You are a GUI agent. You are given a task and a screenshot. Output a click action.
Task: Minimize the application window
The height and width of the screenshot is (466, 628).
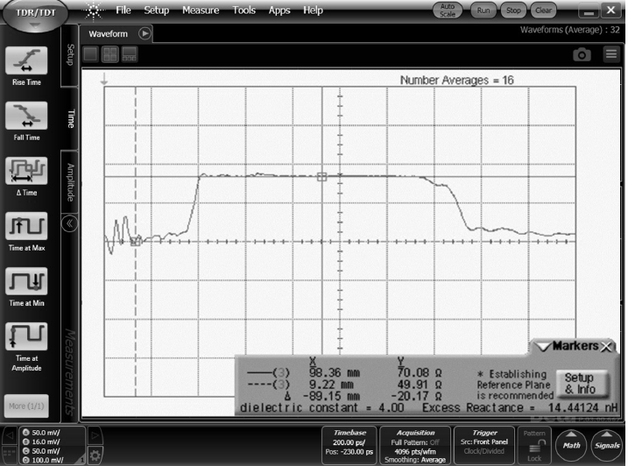point(589,11)
